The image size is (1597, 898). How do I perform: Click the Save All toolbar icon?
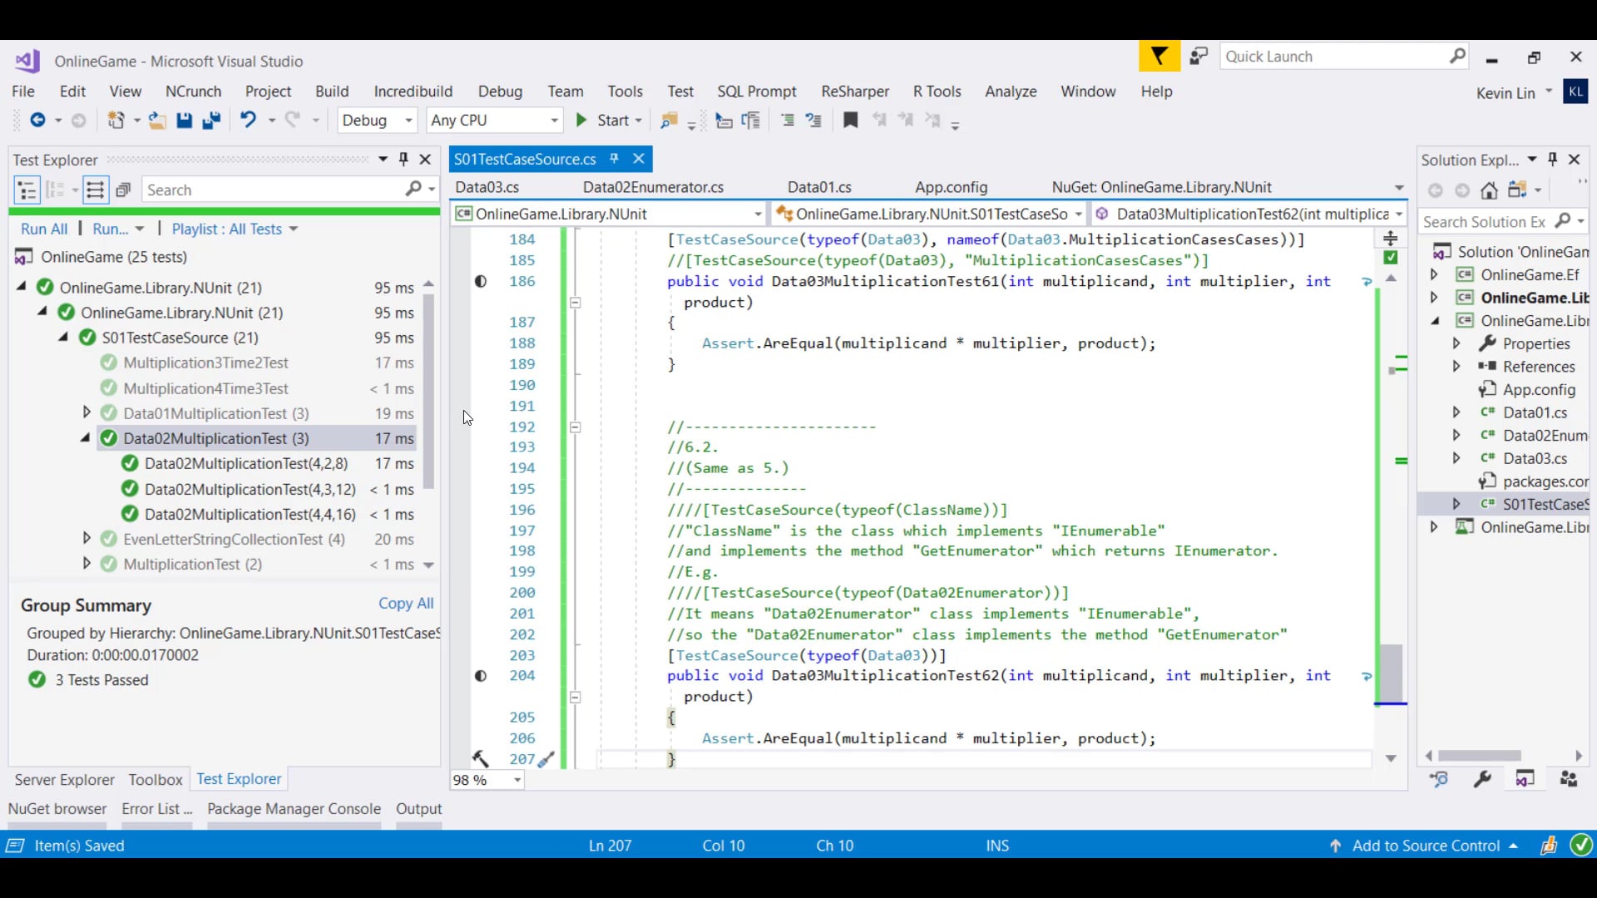(211, 121)
